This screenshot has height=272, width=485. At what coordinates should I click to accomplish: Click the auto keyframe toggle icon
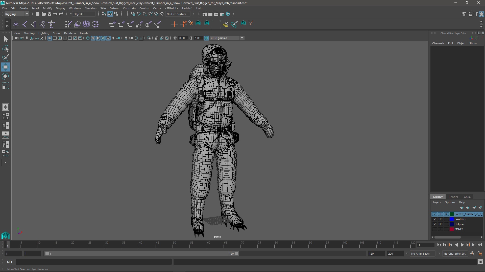(472, 254)
